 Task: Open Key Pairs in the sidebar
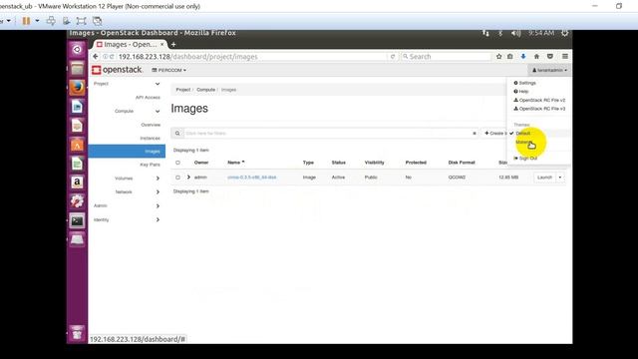[151, 165]
